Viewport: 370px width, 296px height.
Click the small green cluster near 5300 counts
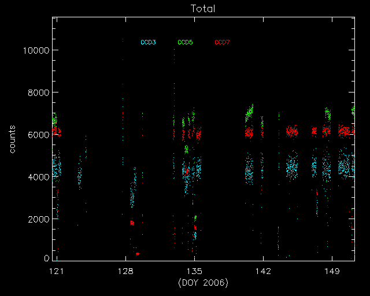point(186,149)
